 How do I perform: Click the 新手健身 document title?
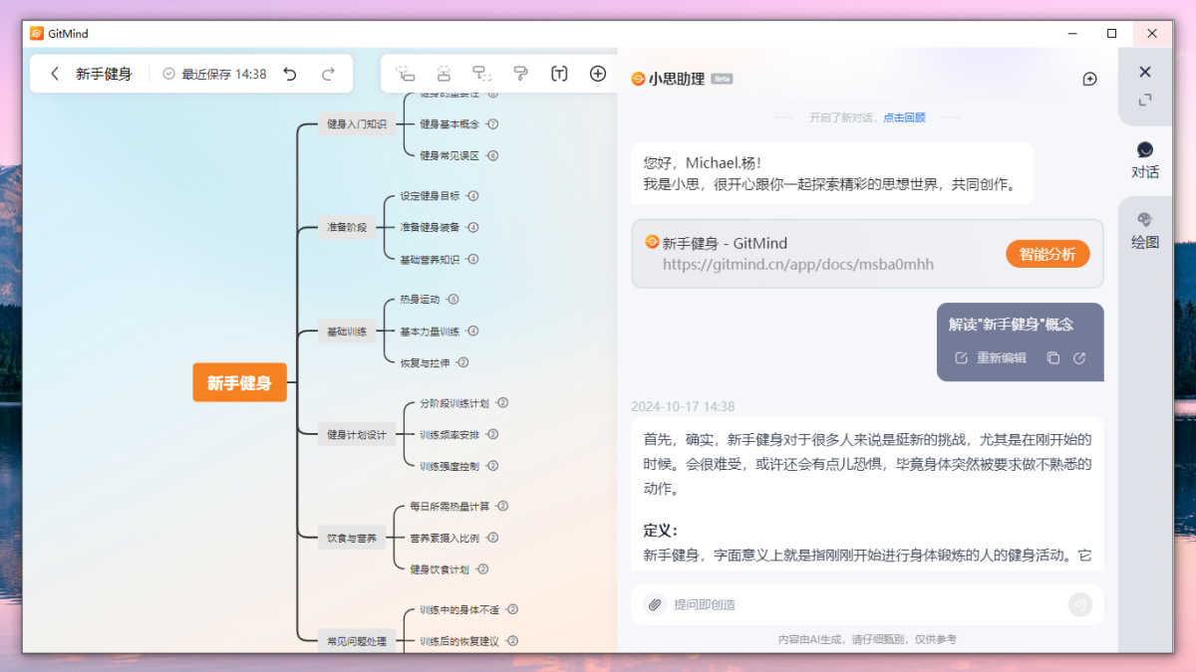104,74
